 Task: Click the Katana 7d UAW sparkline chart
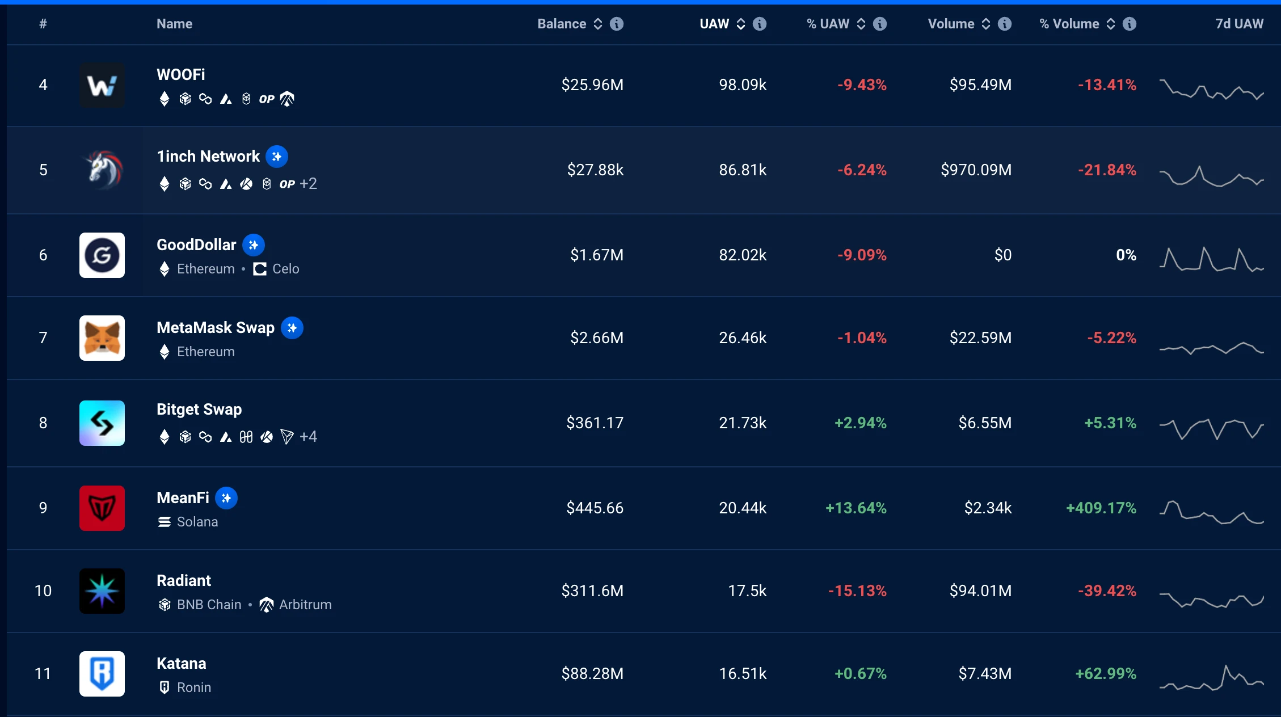[1212, 678]
